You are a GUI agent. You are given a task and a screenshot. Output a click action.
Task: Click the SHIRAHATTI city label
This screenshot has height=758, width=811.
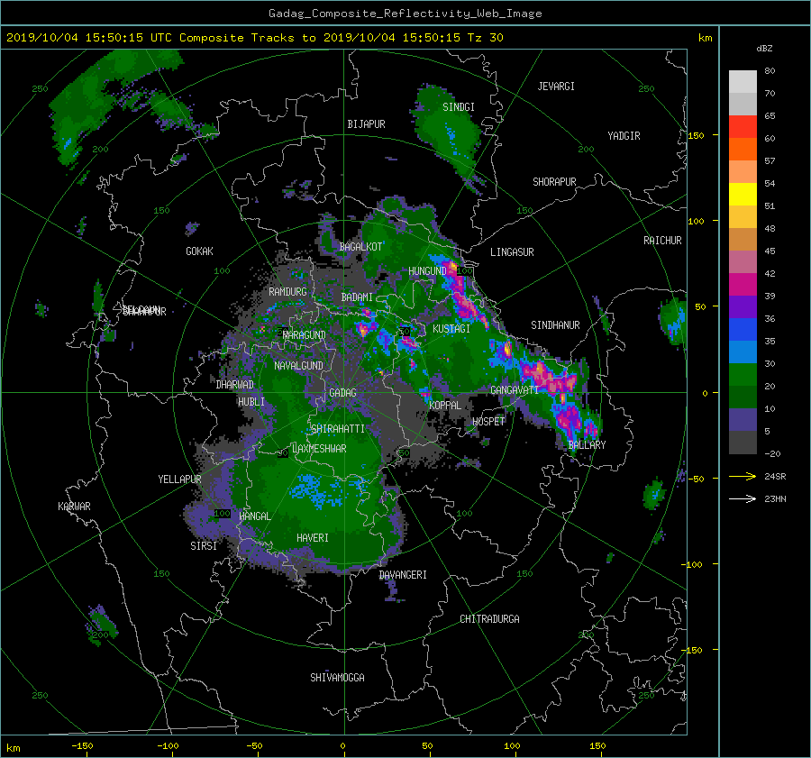click(x=338, y=429)
